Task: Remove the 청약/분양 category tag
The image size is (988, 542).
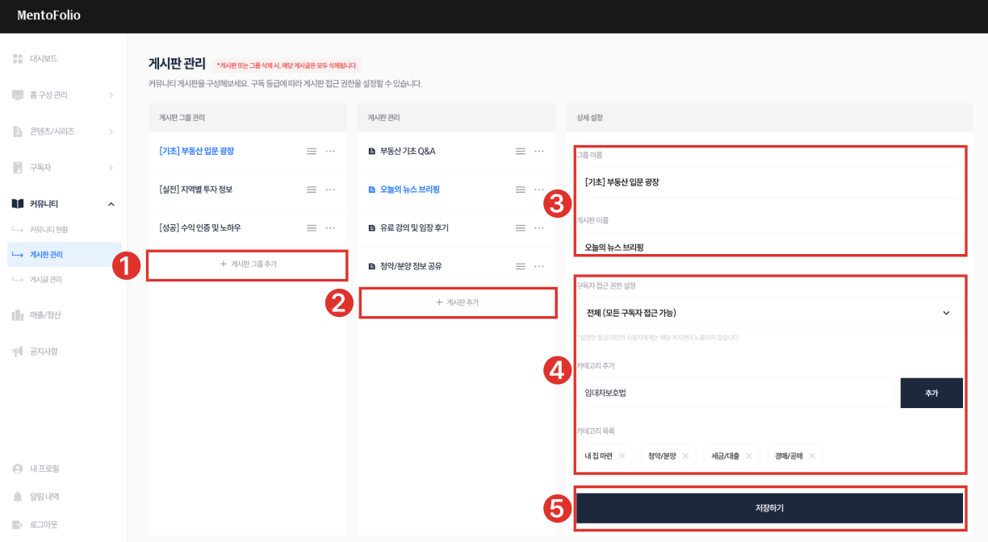Action: (685, 457)
